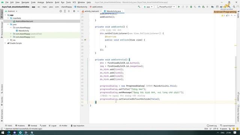Open the Refactor menu

pos(49,2)
